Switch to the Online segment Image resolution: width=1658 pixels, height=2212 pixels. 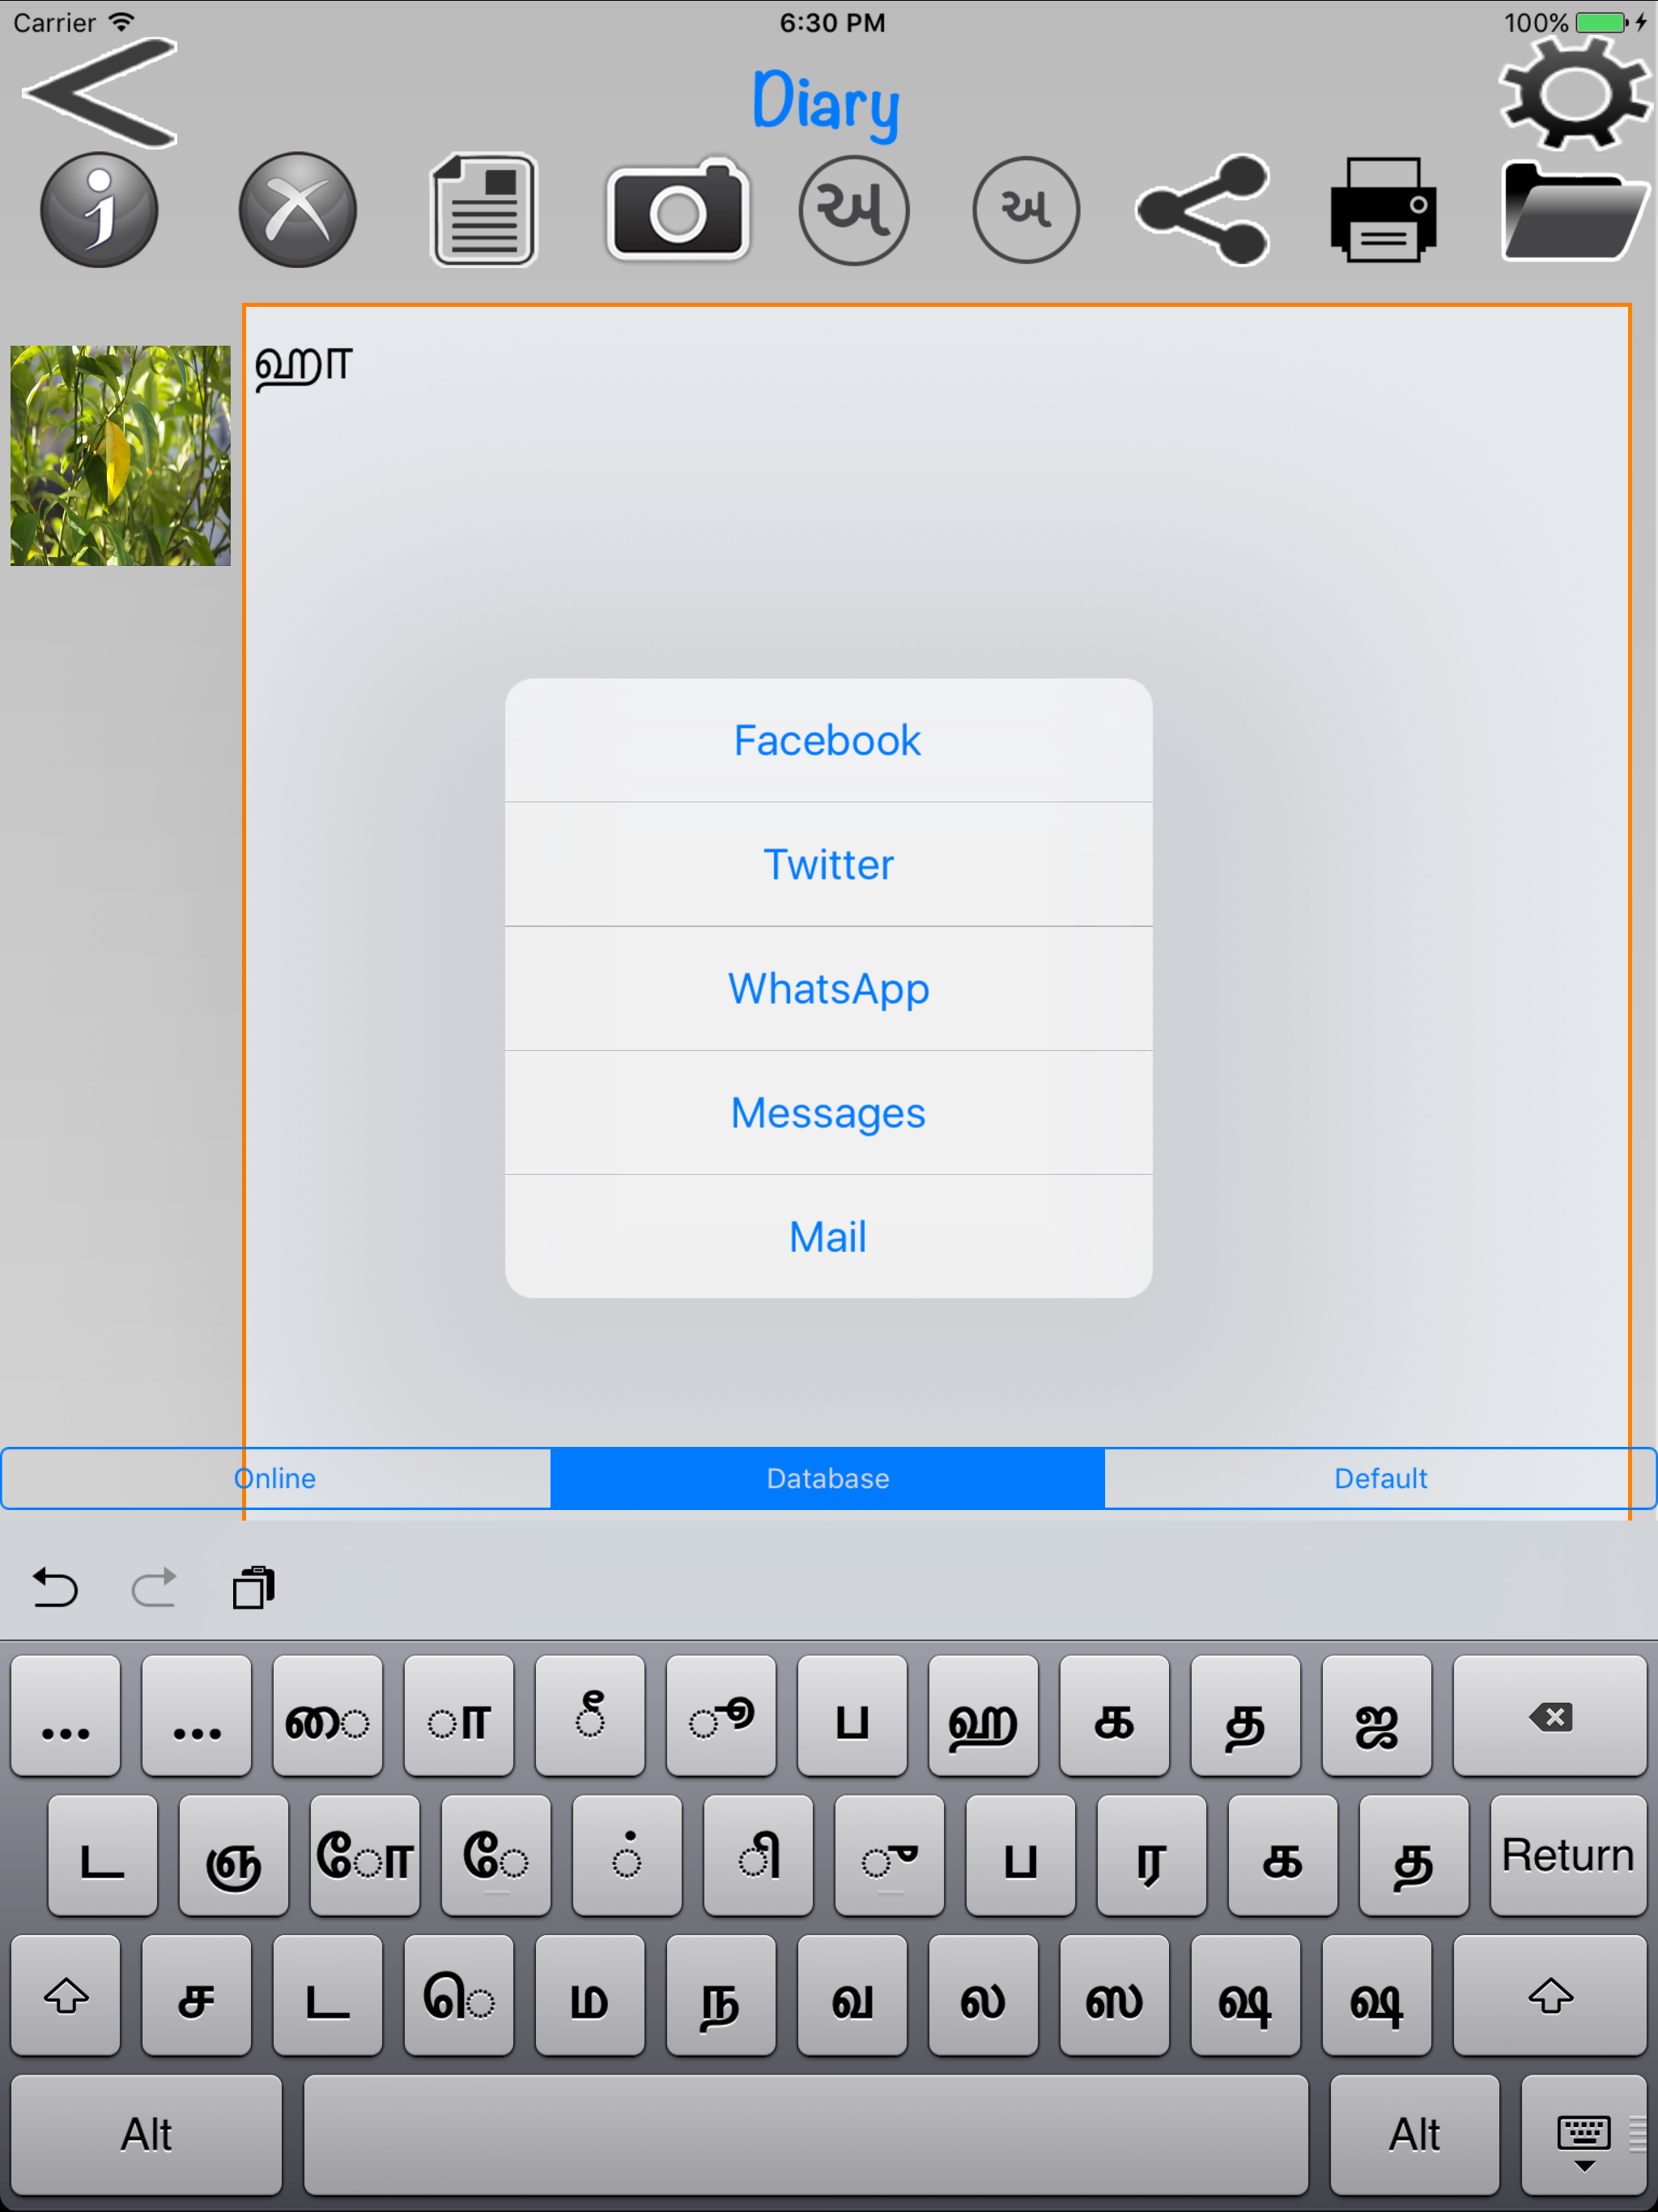[276, 1478]
